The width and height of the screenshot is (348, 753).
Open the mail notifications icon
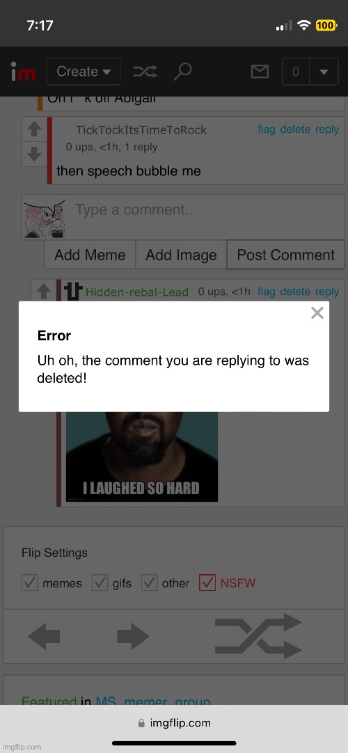coord(260,72)
